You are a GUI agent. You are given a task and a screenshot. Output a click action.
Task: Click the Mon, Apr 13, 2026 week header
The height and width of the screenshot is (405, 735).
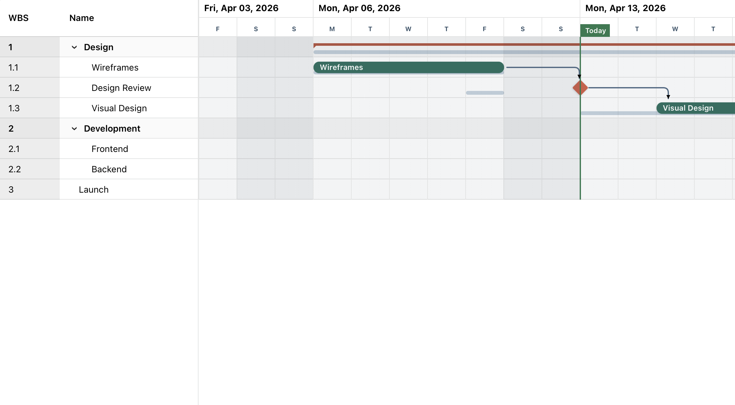coord(657,9)
